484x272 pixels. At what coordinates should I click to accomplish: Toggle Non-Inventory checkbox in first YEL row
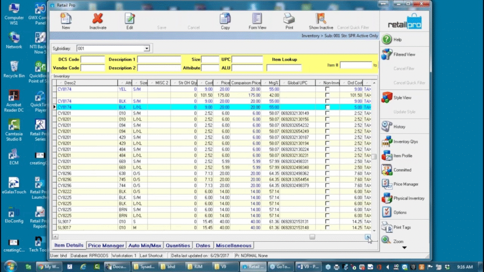(327, 89)
